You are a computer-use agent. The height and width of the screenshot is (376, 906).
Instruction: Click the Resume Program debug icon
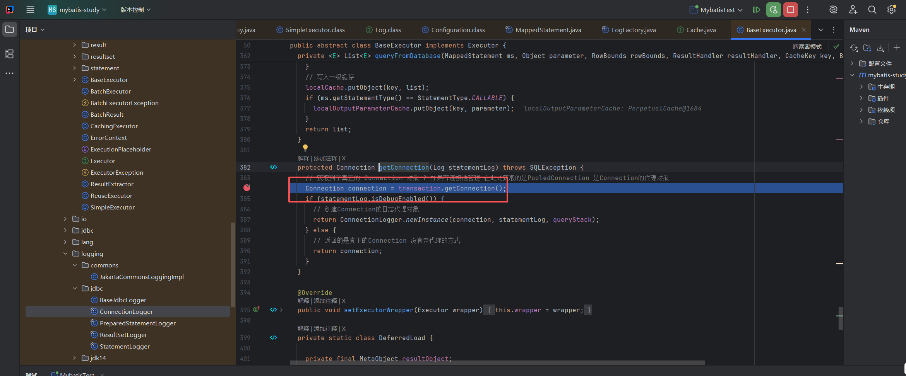[x=756, y=10]
